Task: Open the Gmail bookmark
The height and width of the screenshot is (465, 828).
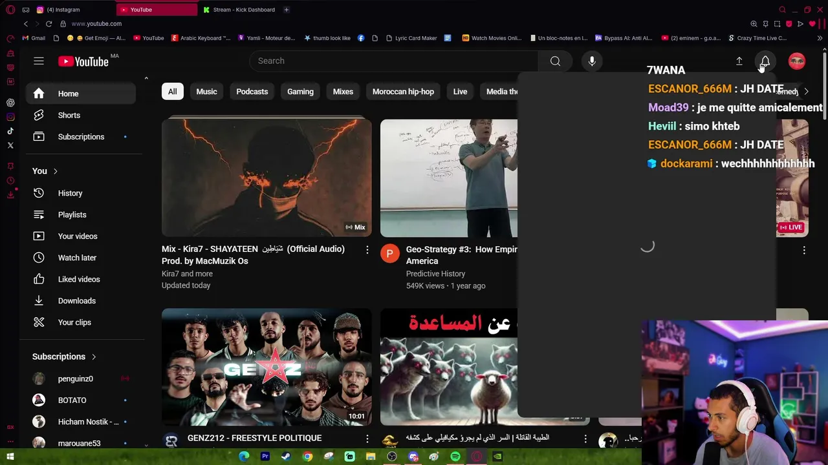Action: tap(33, 38)
